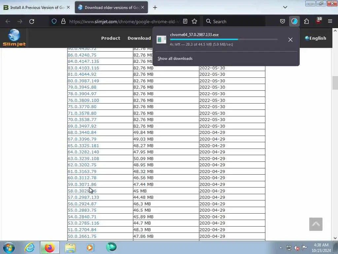Open a new browser tab
The image size is (338, 254).
pos(155,8)
